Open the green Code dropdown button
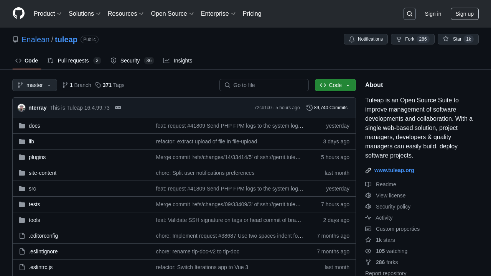 [x=335, y=85]
